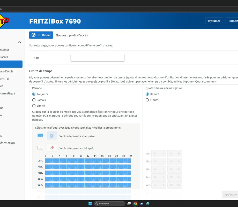The height and width of the screenshot is (207, 238).
Task: Click the FRITZ!N... header button
Action: point(232,21)
